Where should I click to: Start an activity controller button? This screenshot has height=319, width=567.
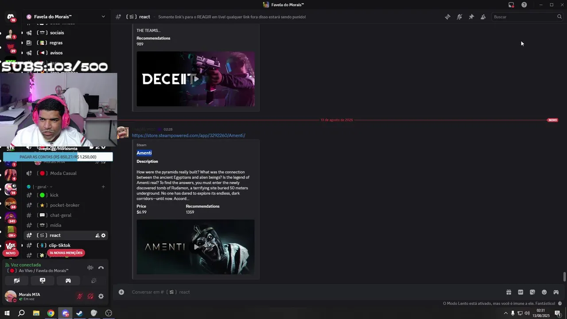68,280
